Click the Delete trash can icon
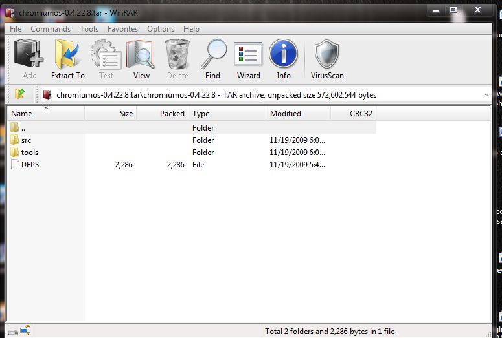 pos(177,54)
